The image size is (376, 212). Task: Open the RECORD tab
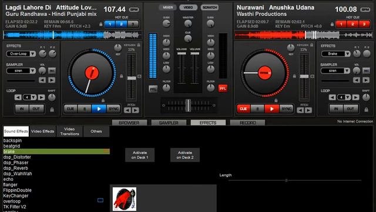(247, 122)
